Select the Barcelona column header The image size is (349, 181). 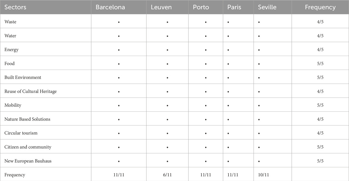coord(110,7)
